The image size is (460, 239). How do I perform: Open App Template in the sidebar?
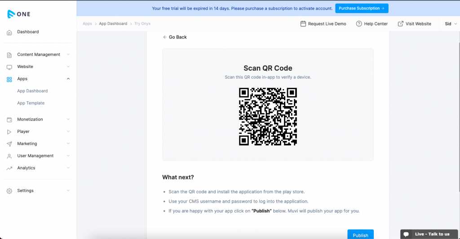tap(31, 103)
